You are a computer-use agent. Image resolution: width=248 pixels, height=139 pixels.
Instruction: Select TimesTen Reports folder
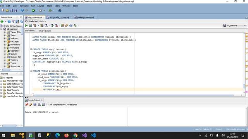pyautogui.click(x=15, y=93)
